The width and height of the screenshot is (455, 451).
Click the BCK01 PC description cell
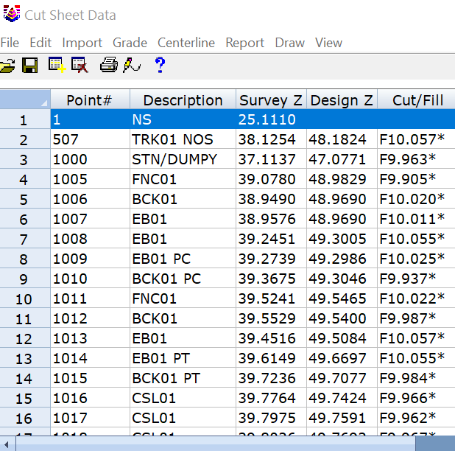(x=183, y=279)
